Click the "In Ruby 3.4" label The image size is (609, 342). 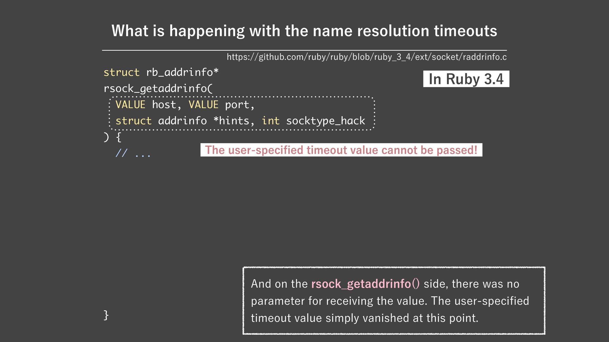466,79
